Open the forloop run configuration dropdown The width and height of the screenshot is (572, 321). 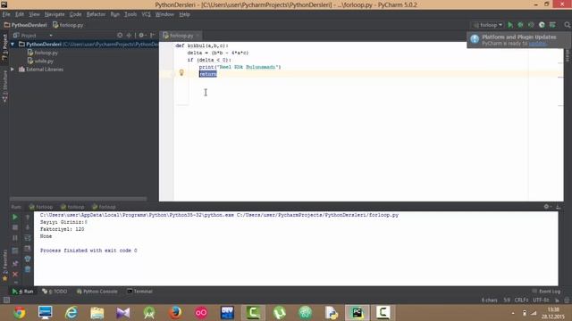point(488,25)
